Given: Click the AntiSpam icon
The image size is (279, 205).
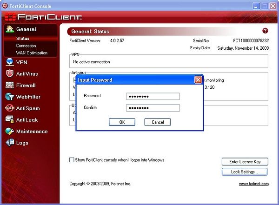Looking at the screenshot, I should coord(10,108).
